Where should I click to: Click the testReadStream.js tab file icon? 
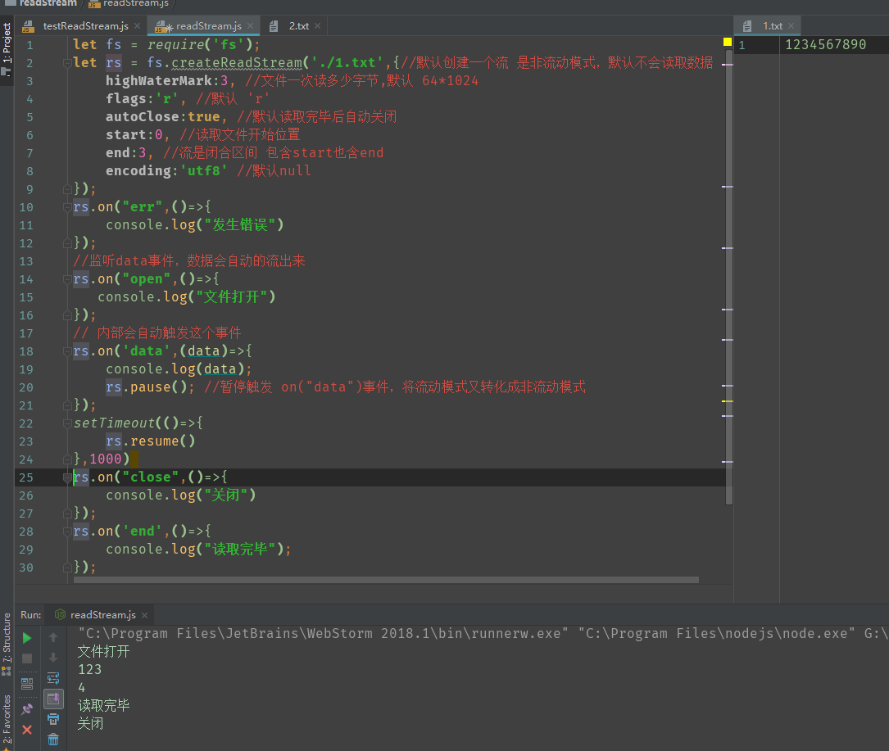(29, 26)
